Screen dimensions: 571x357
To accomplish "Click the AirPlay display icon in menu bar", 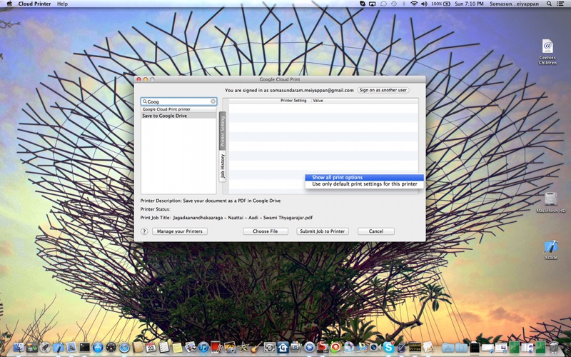I will pos(372,4).
